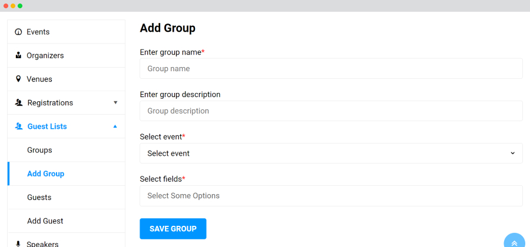530x247 pixels.
Task: Click the Organizers person icon
Action: [18, 55]
